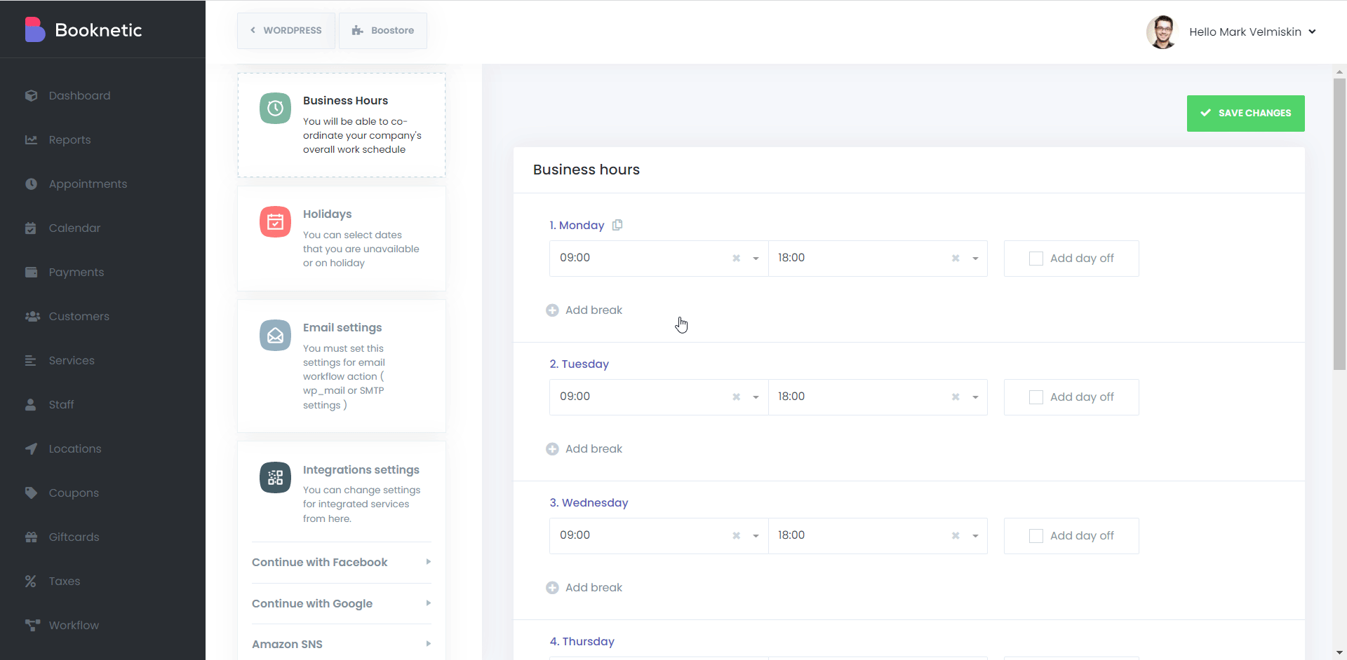Click the user profile avatar
1347x660 pixels.
[x=1162, y=32]
